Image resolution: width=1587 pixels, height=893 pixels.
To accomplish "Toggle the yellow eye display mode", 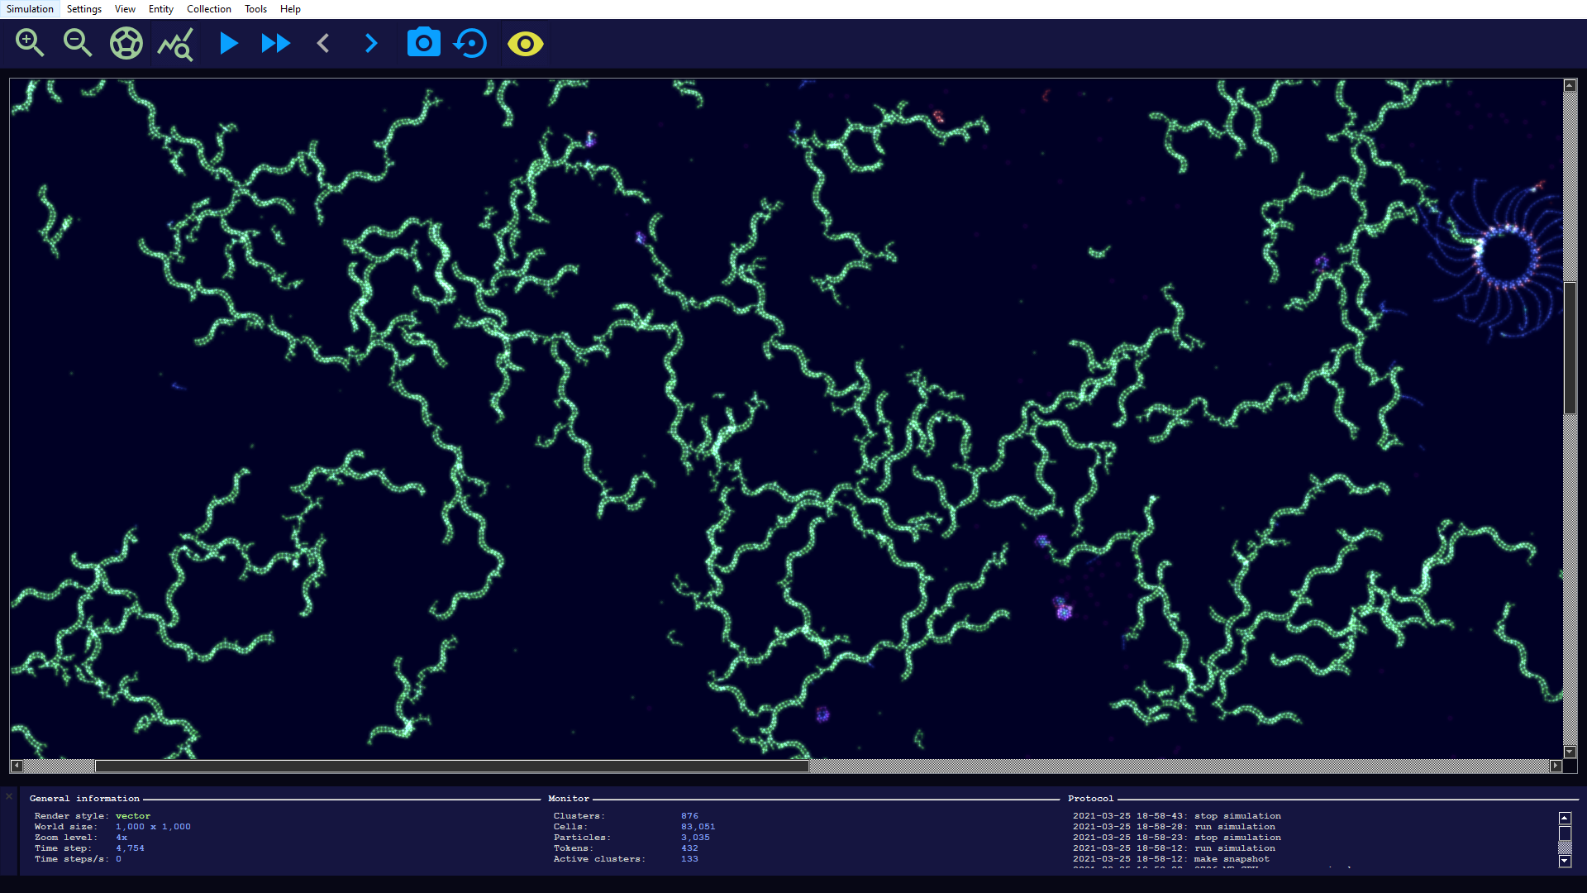I will pyautogui.click(x=525, y=43).
